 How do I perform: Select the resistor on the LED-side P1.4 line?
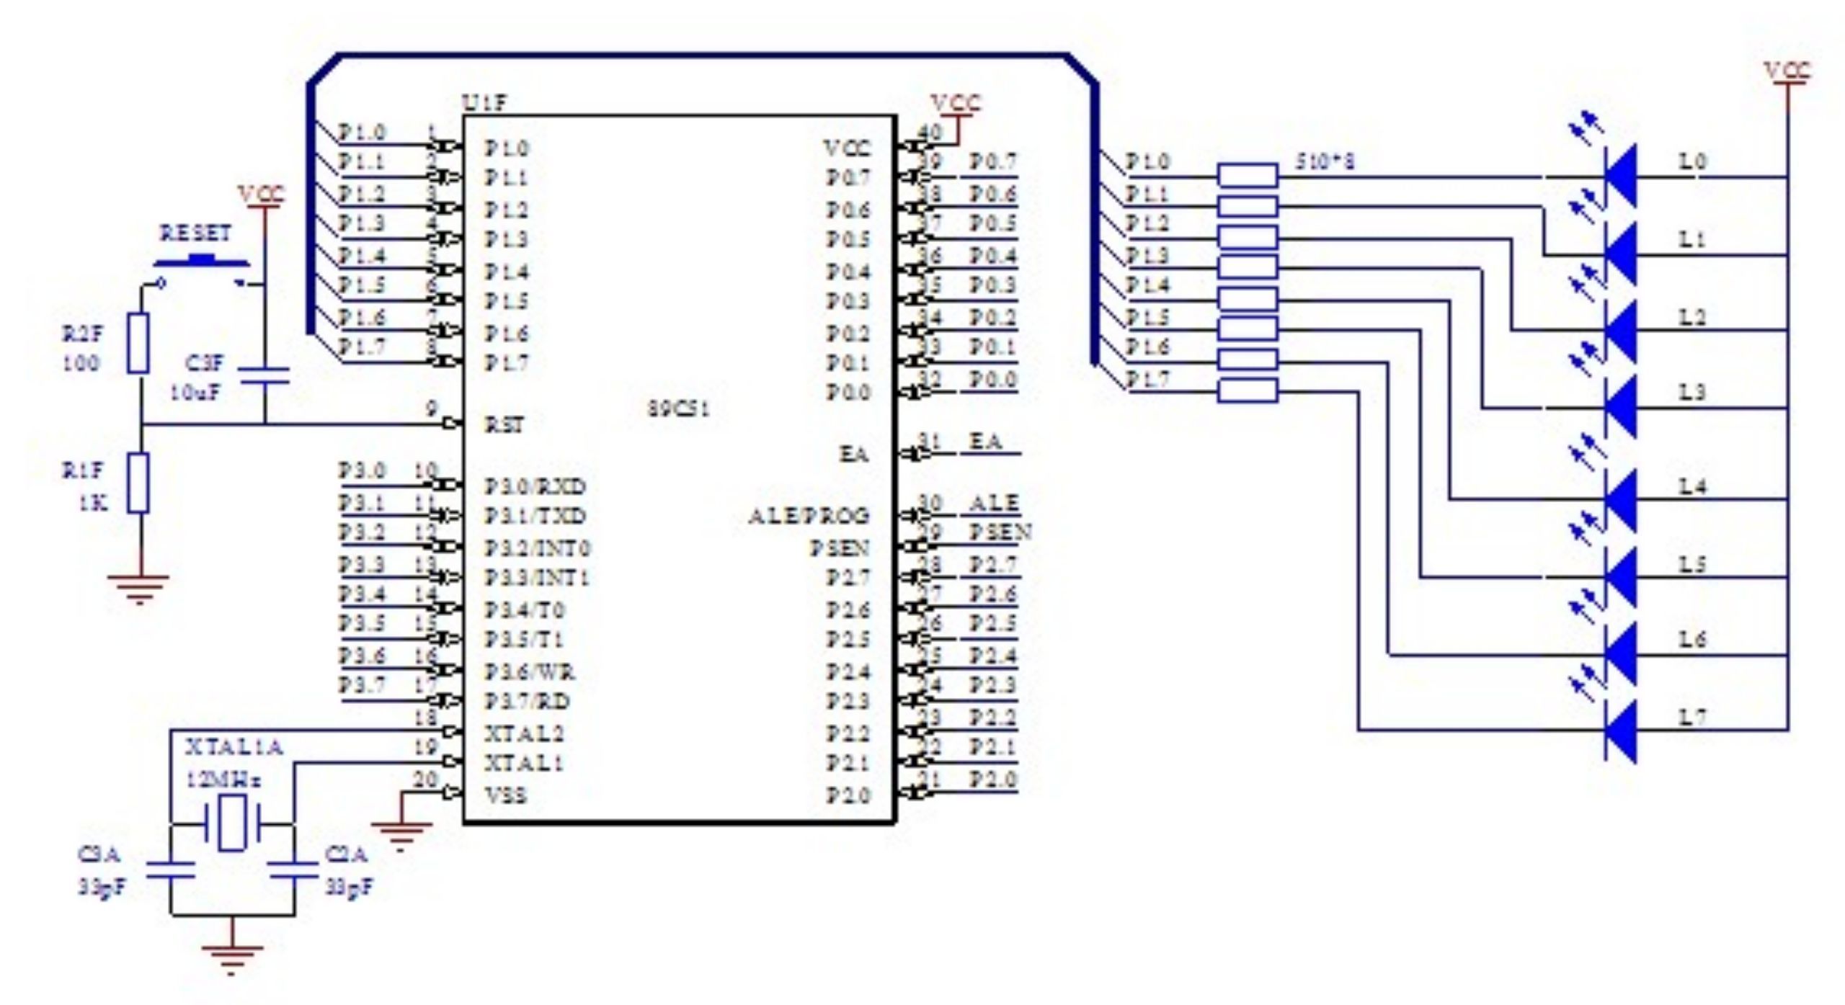pyautogui.click(x=1248, y=299)
